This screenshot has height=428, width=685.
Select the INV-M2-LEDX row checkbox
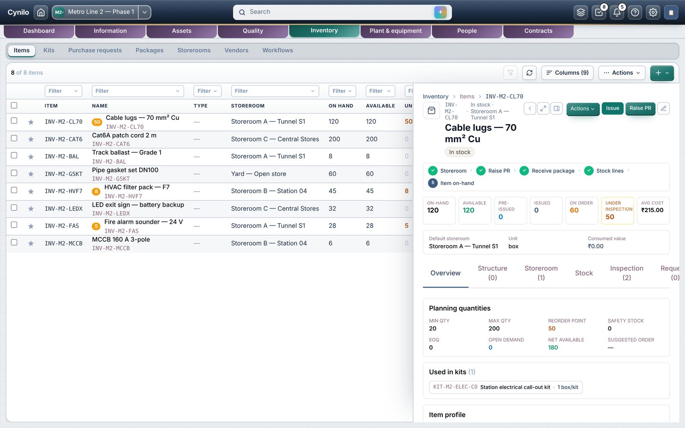(x=14, y=208)
